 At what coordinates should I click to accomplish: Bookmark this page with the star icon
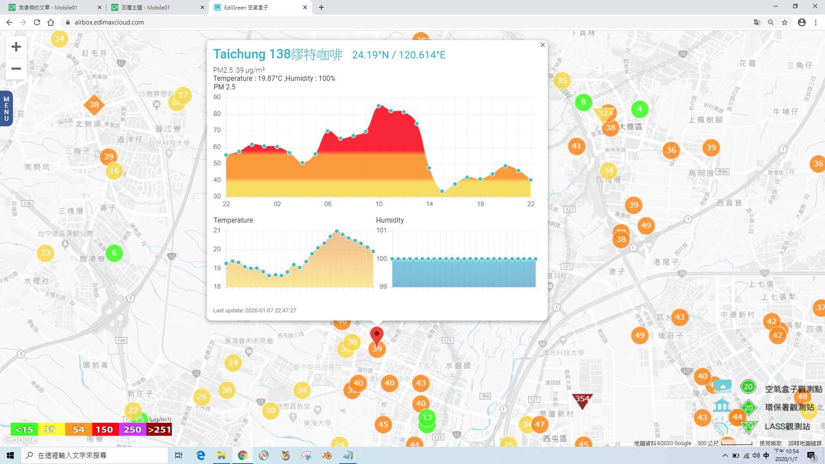pos(785,22)
